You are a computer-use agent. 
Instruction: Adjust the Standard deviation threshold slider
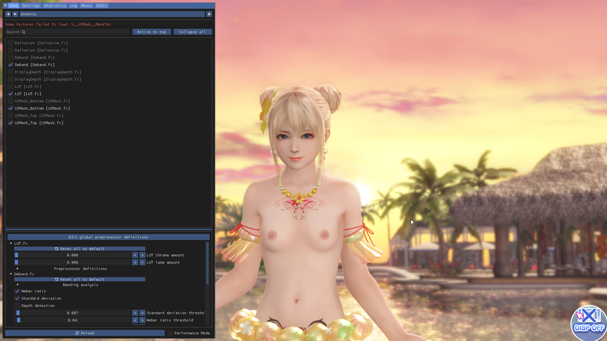click(x=72, y=313)
